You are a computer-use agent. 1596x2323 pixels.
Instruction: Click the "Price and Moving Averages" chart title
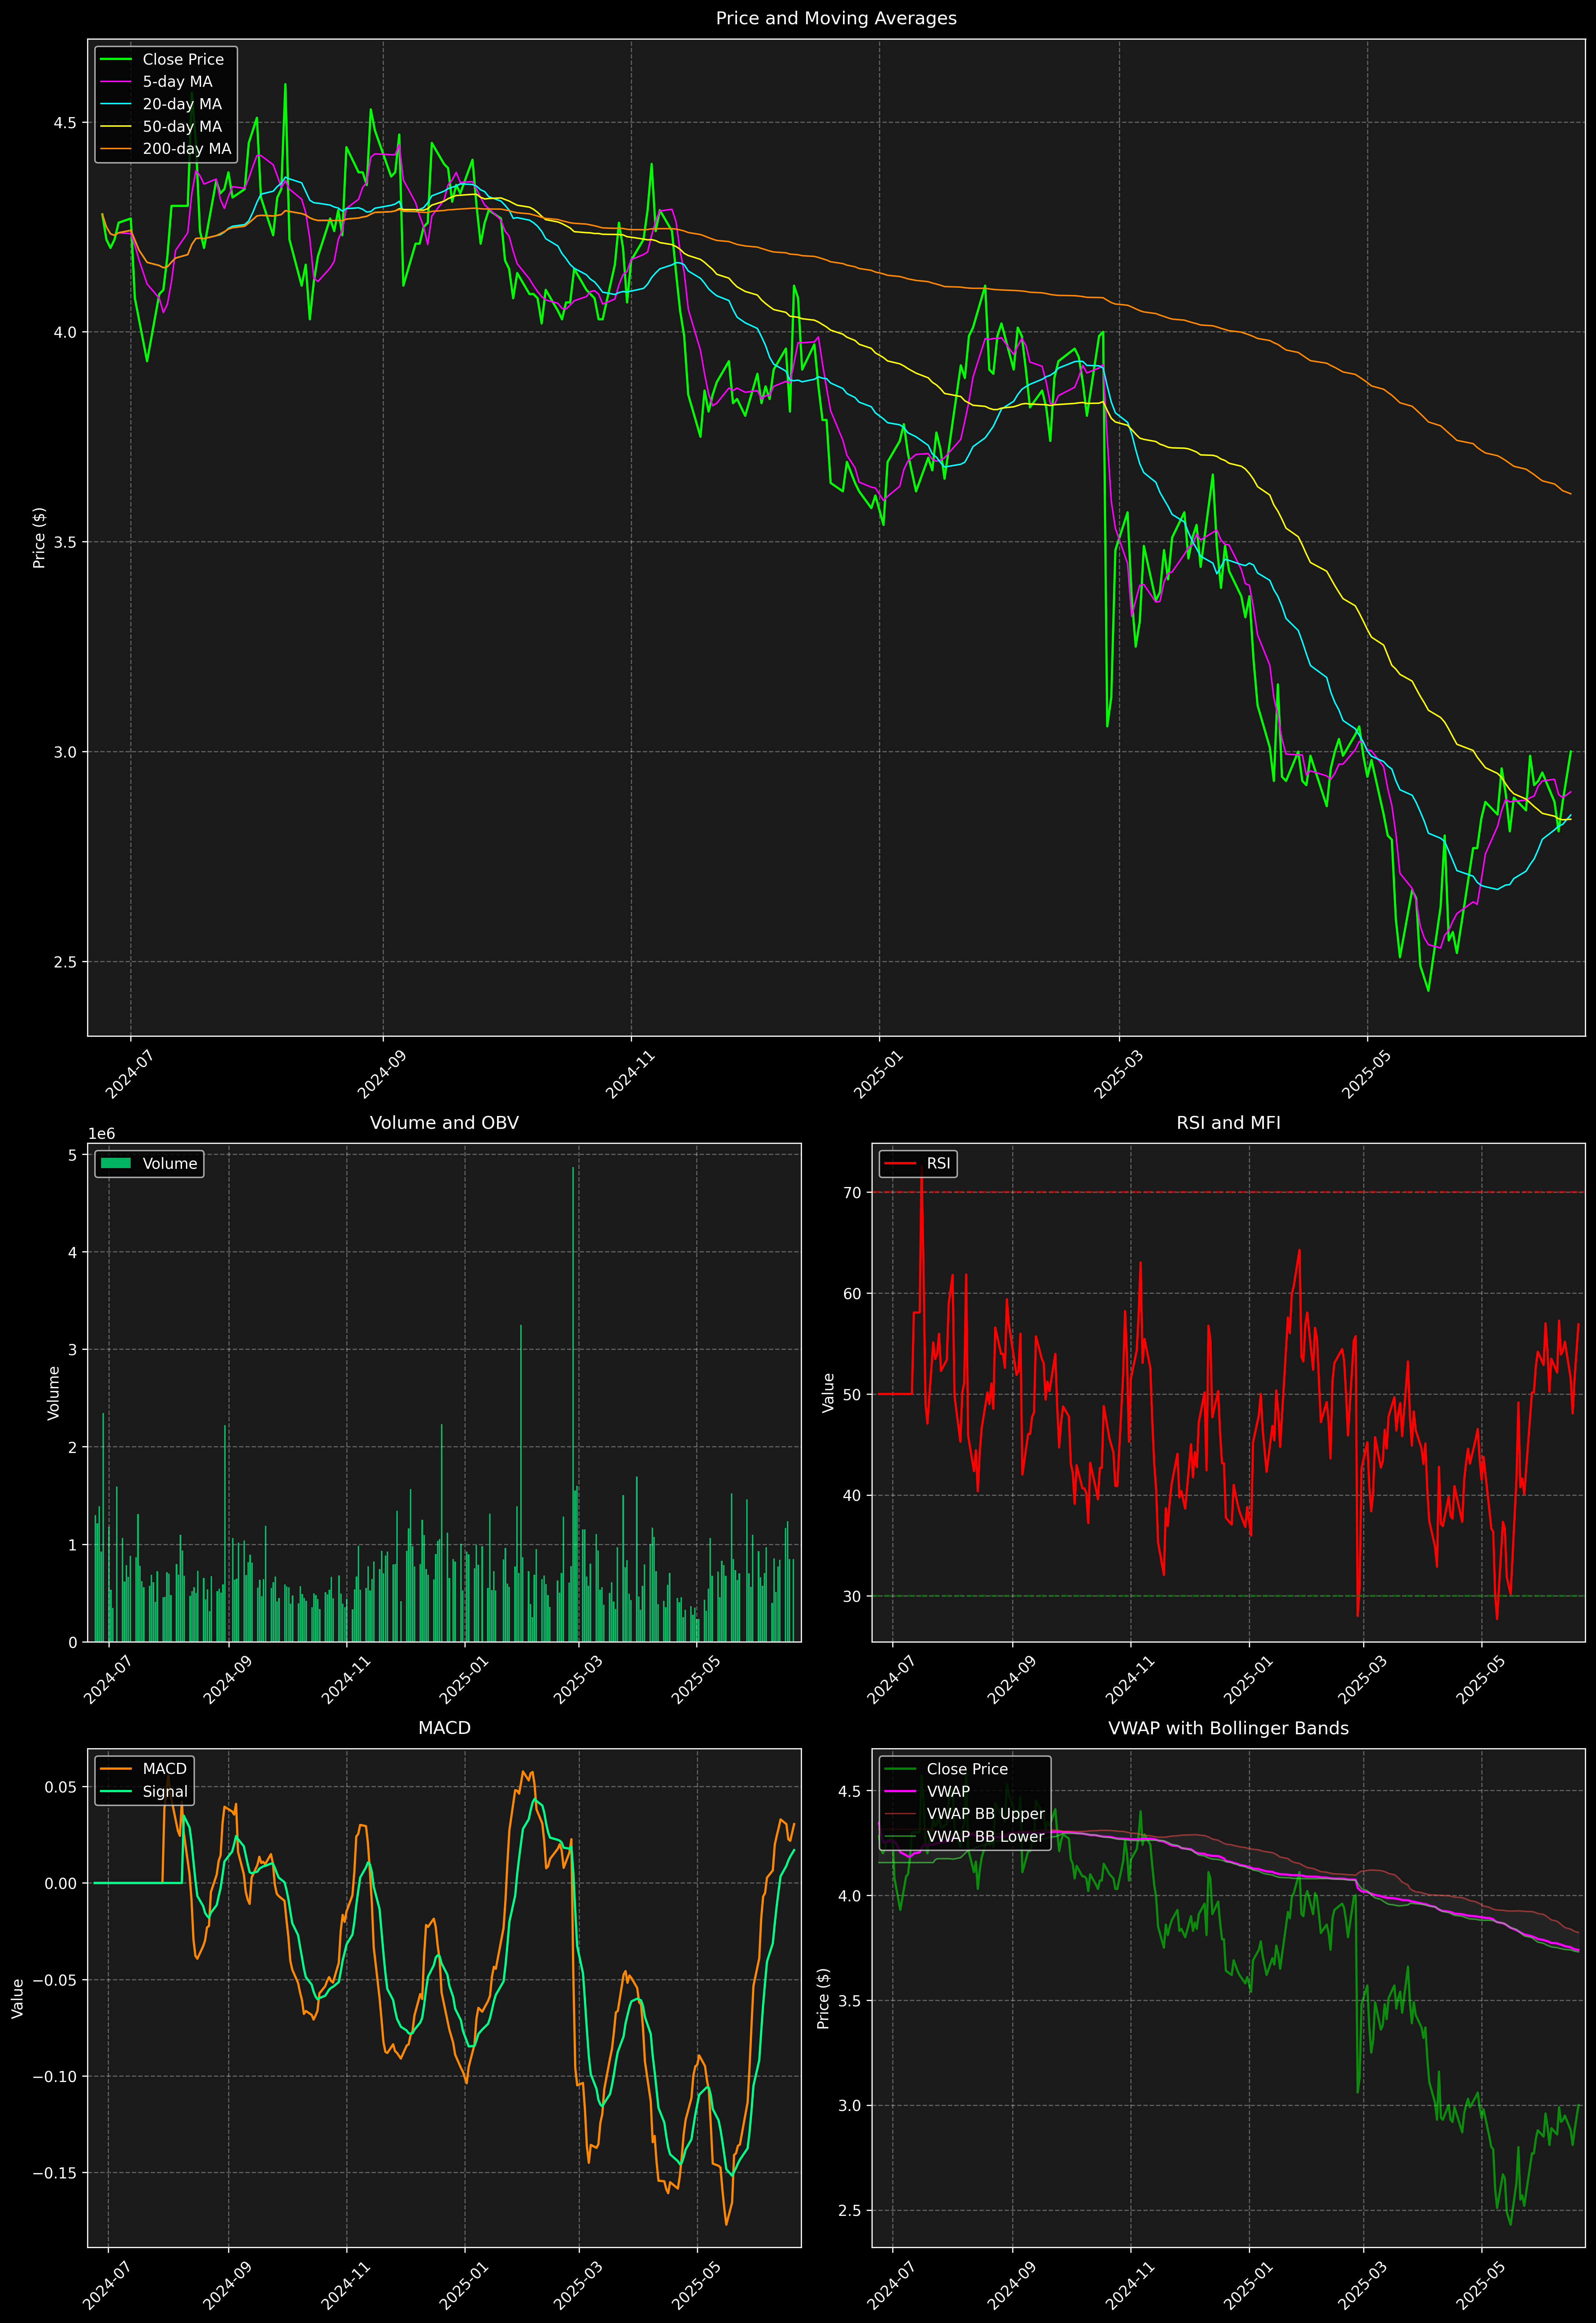coord(836,18)
